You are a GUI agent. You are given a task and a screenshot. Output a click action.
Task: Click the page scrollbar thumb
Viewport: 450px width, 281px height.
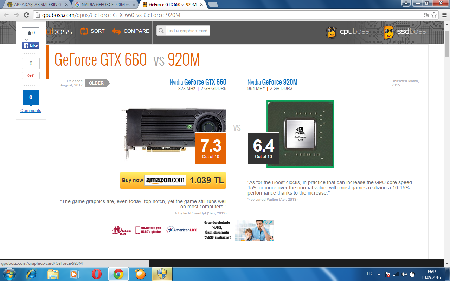coord(447,44)
